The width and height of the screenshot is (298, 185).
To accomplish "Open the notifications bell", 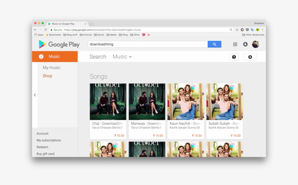I will click(245, 44).
